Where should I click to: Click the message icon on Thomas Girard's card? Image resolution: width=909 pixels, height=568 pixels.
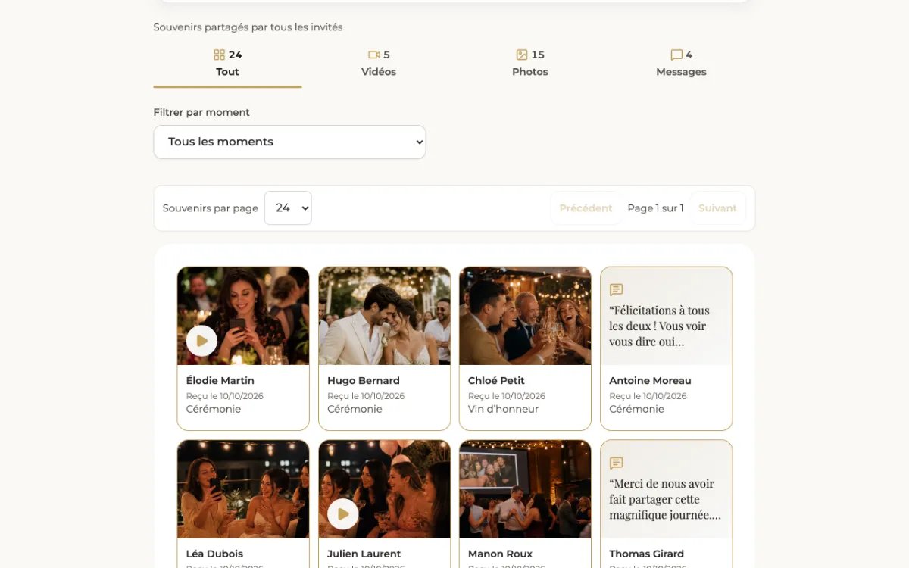[x=617, y=463]
